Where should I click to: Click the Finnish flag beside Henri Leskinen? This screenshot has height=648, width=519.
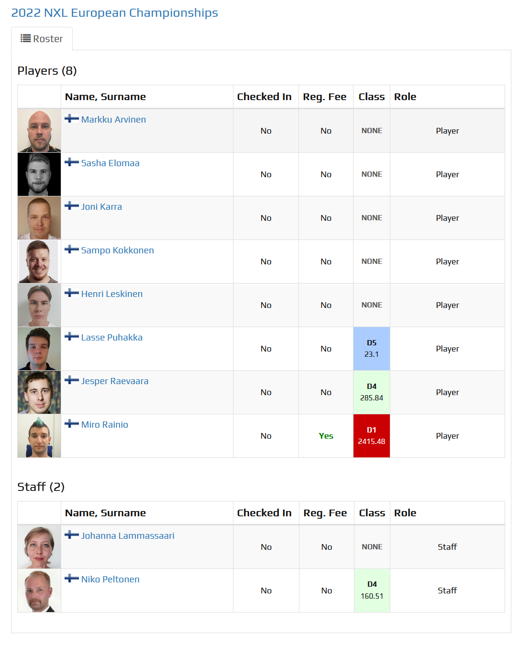click(72, 293)
